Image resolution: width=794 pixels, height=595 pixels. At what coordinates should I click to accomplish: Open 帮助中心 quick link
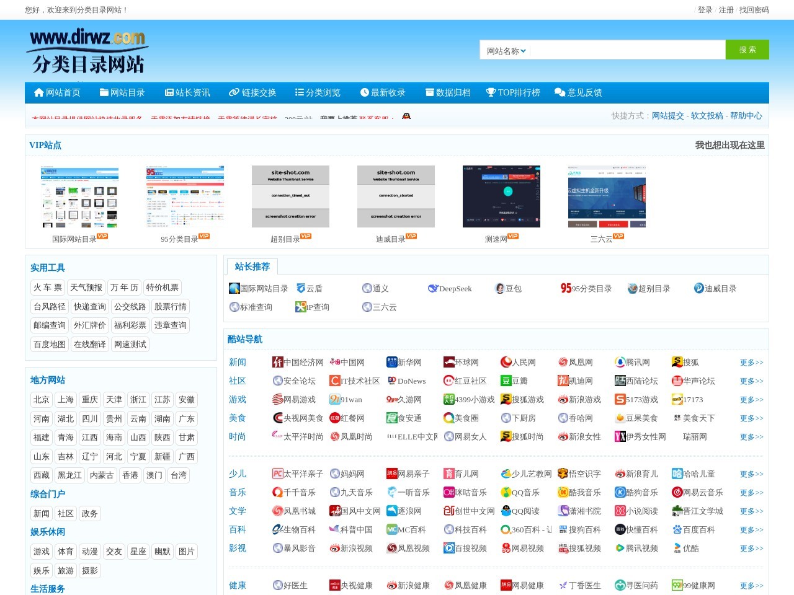(x=746, y=116)
